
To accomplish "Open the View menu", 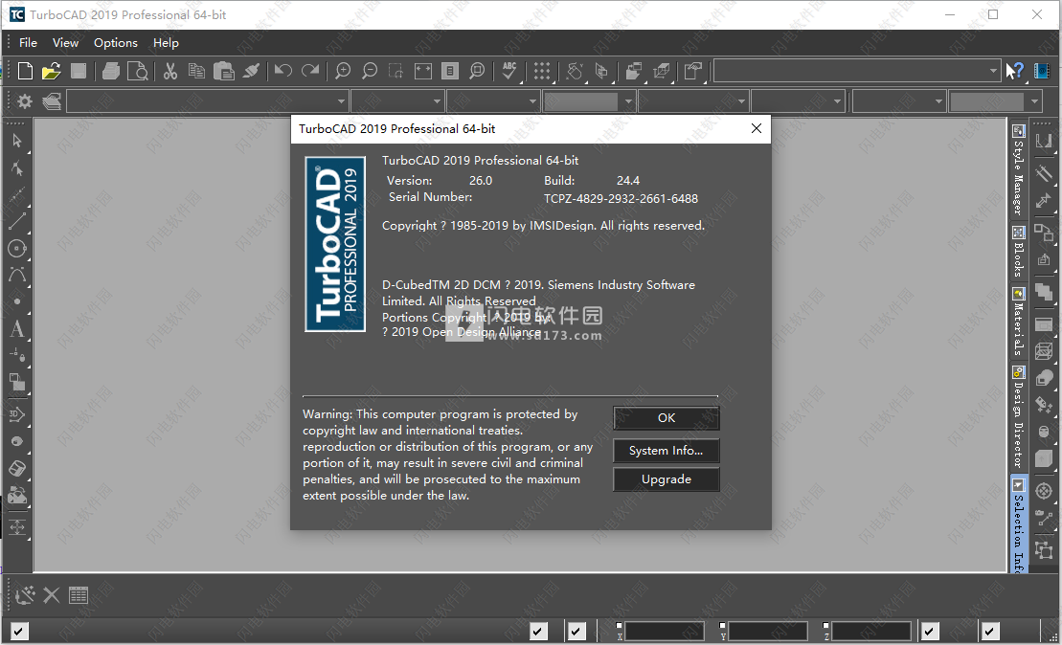I will [66, 43].
